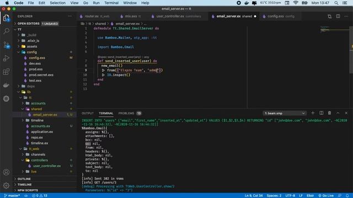Open the Terminal menu in menu bar
Screen dimensions: 353x198
(111, 3)
